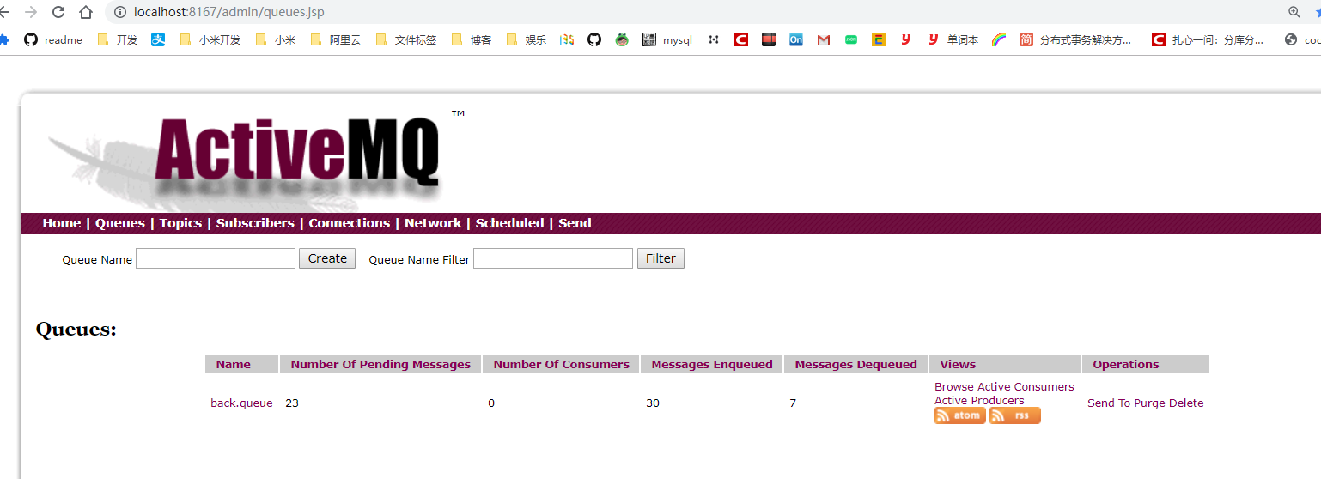
Task: Open the Network menu item
Action: (x=433, y=223)
